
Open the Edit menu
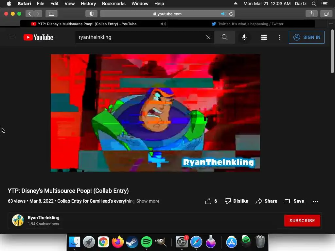coord(54,4)
